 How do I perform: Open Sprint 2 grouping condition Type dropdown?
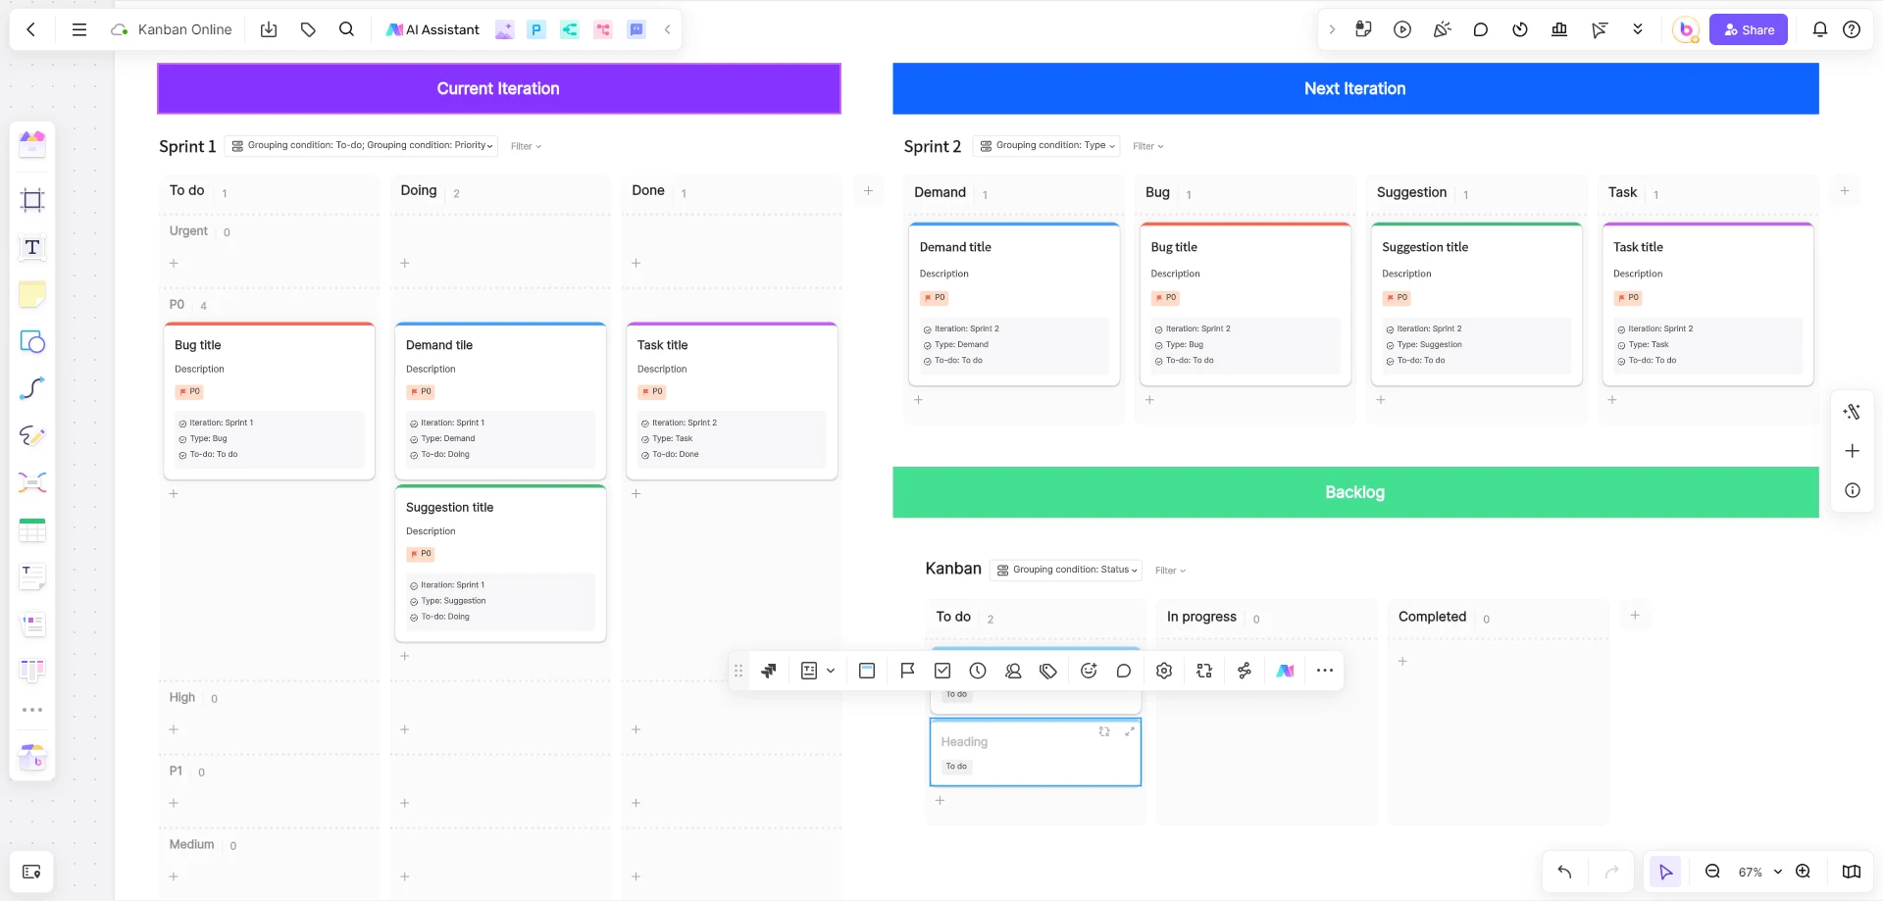[x=1046, y=146]
